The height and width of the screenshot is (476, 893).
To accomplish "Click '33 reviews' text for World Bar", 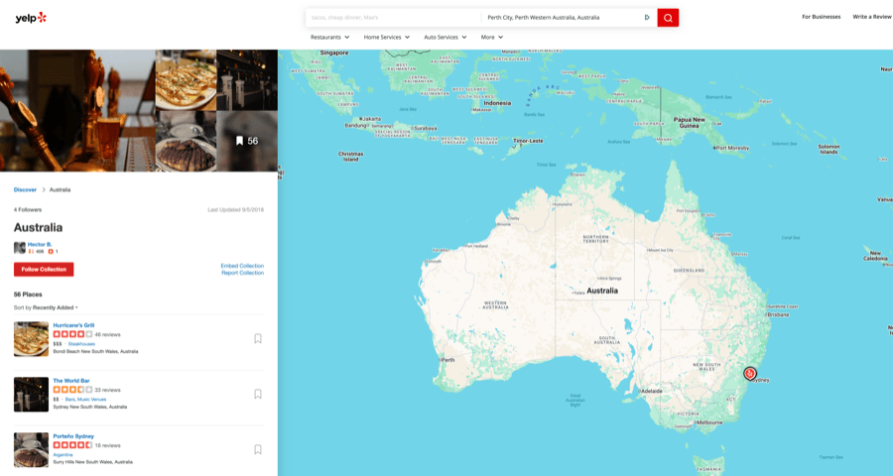I will coord(107,390).
